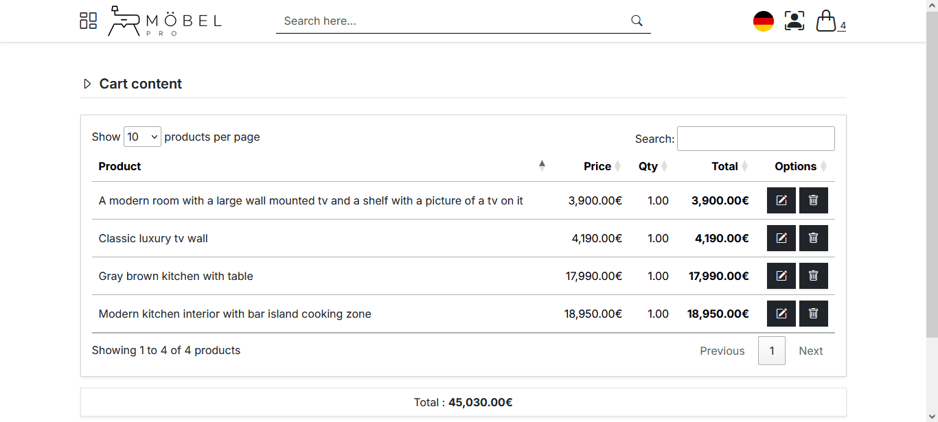Open the user account icon

794,21
